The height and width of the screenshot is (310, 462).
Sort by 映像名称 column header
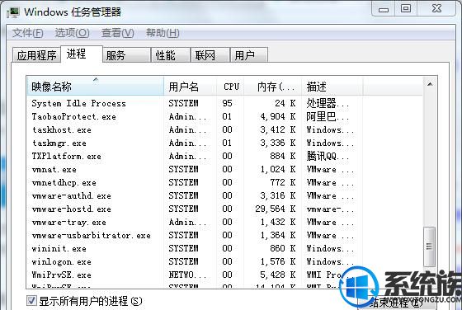95,87
